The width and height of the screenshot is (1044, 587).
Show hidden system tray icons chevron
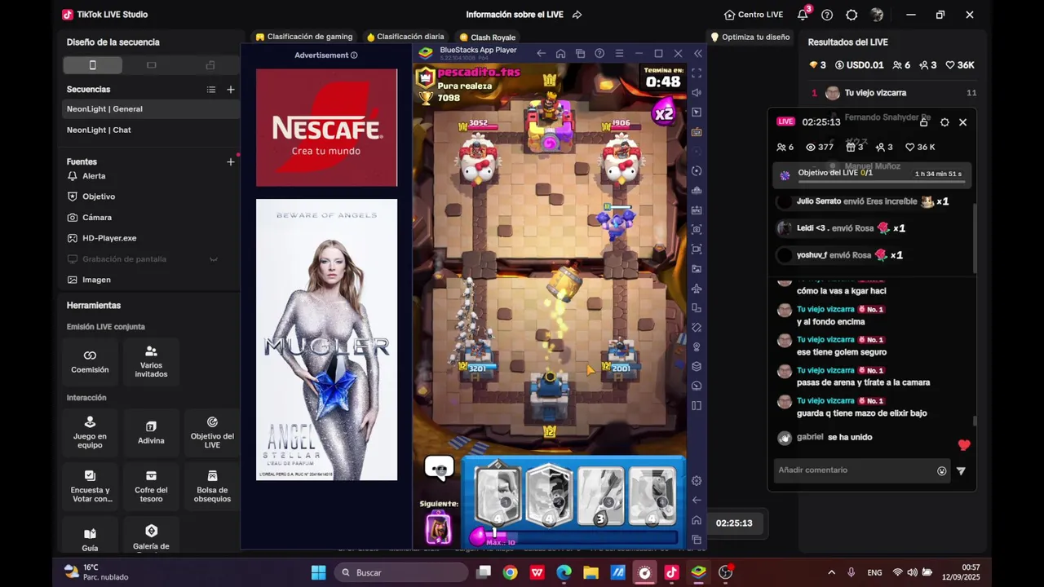click(x=831, y=572)
